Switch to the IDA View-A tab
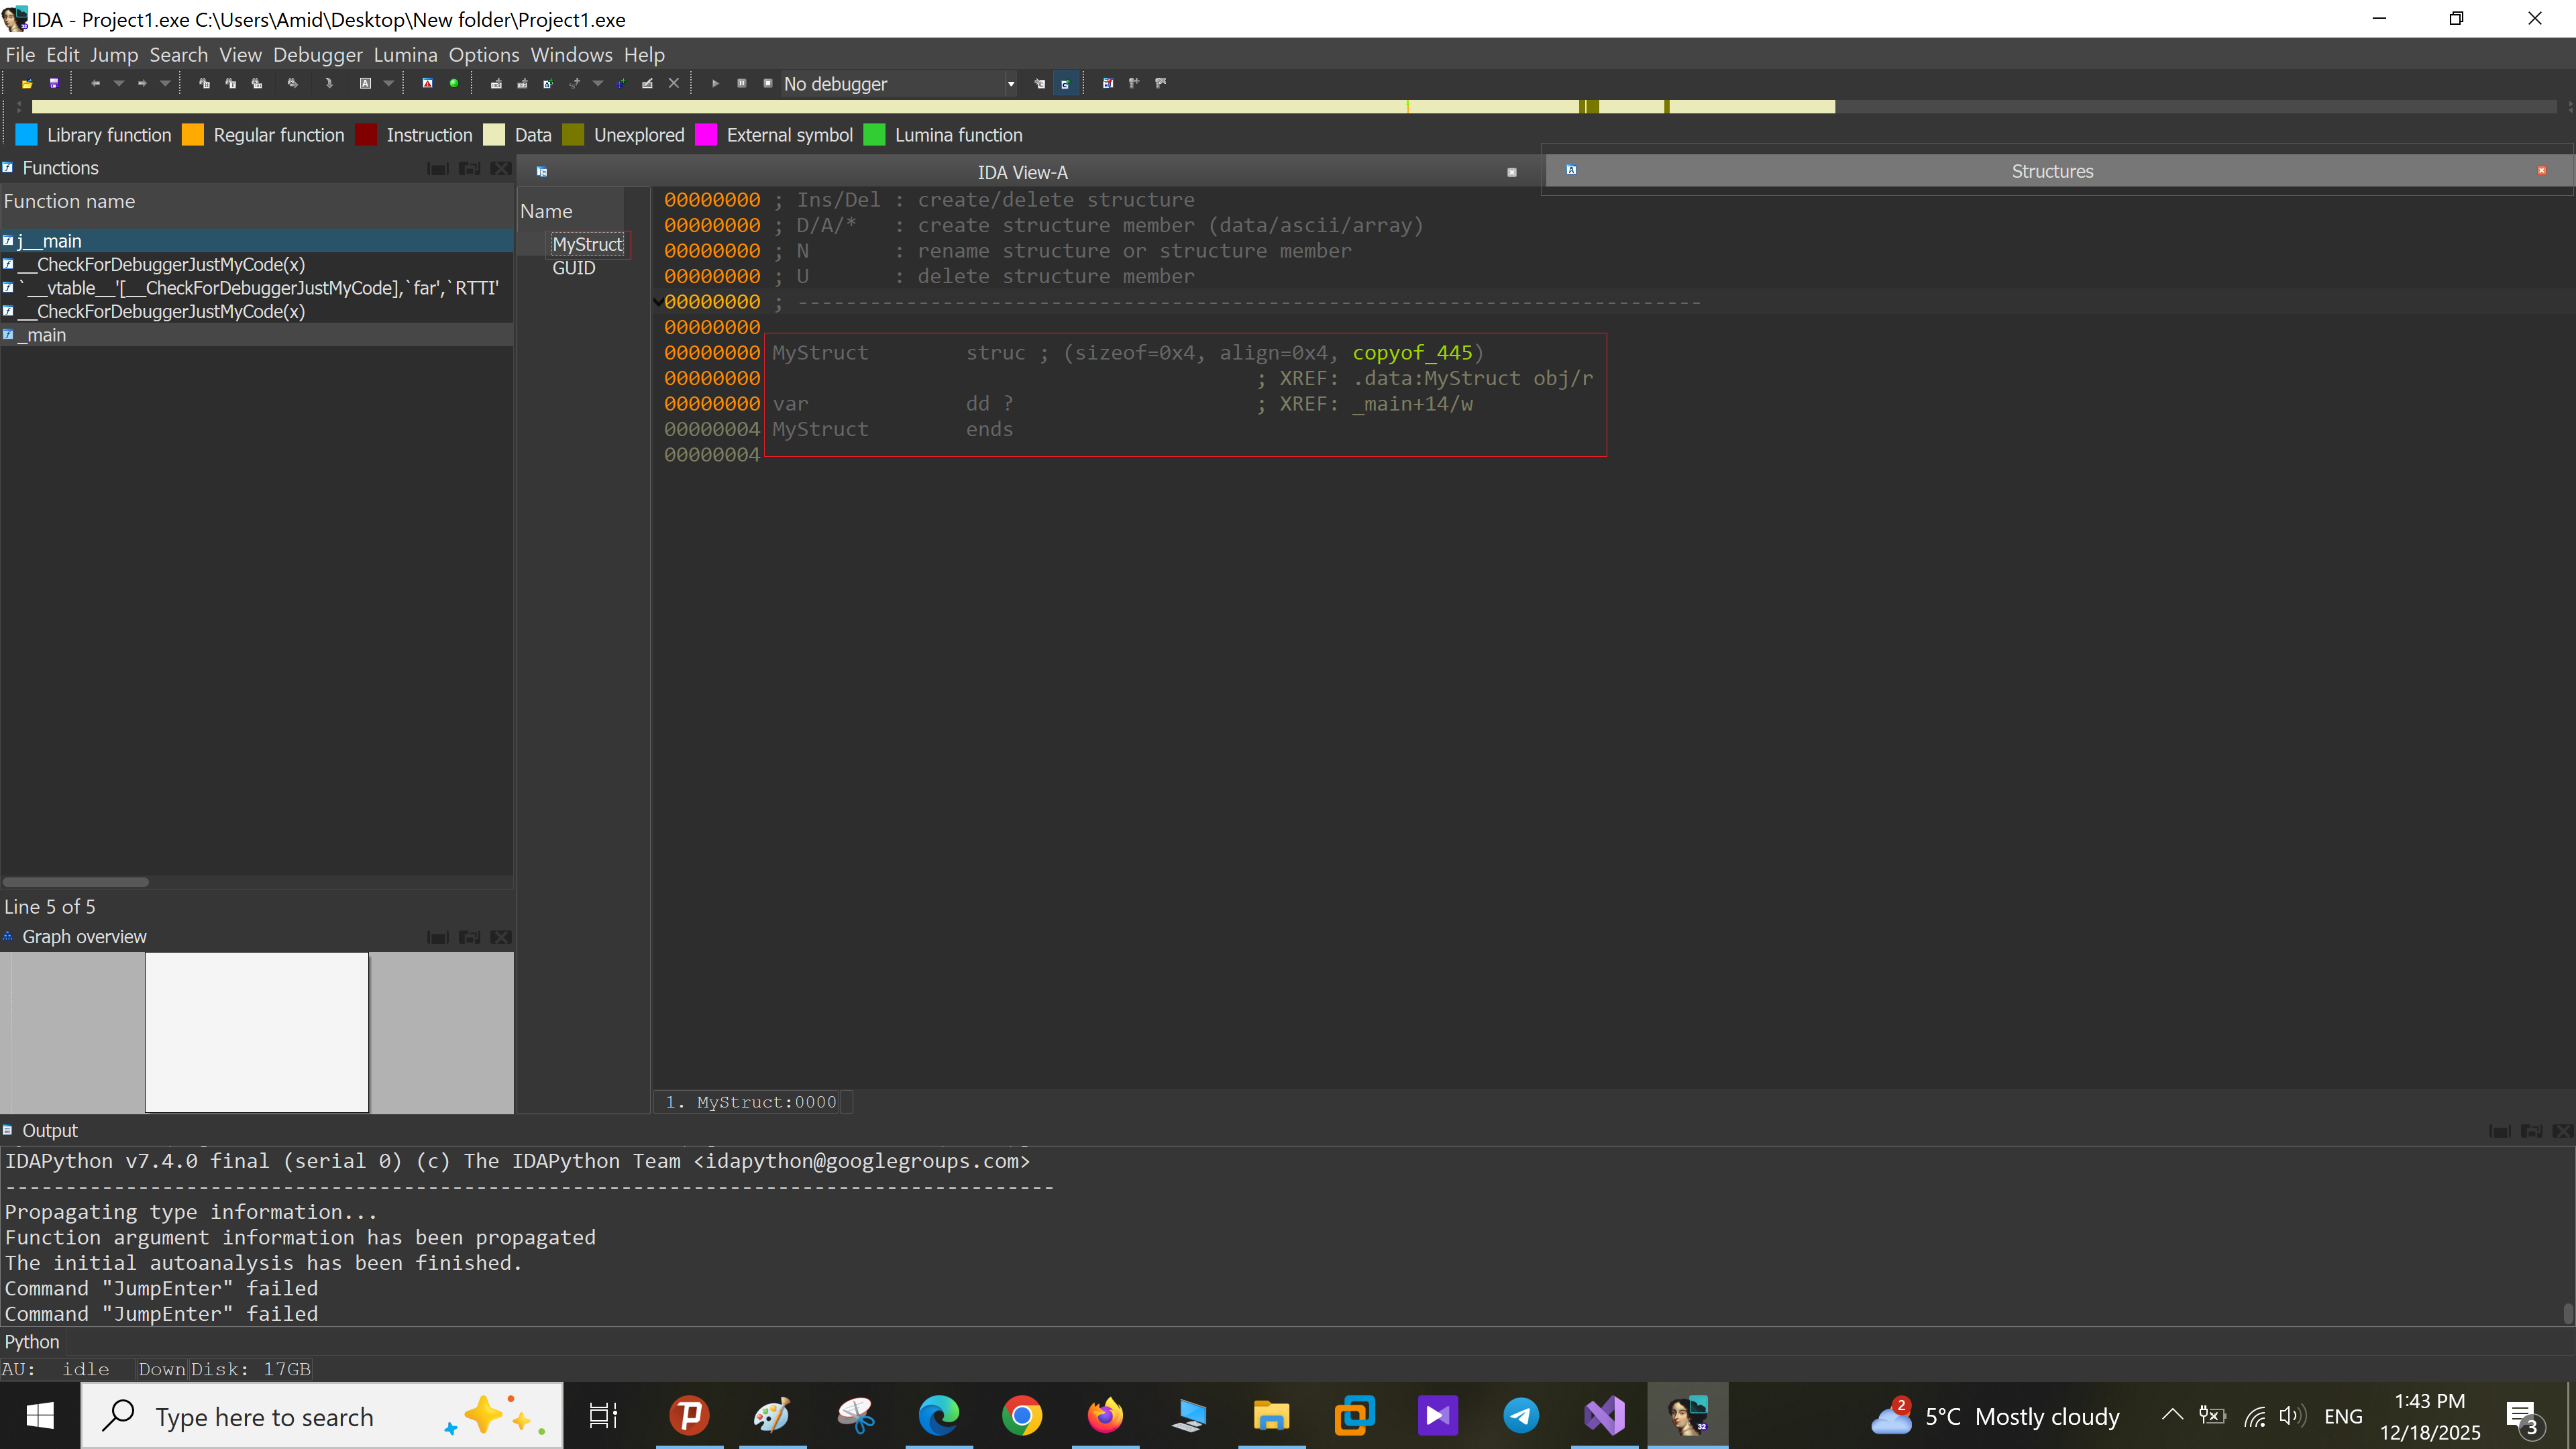The height and width of the screenshot is (1449, 2576). [1022, 172]
